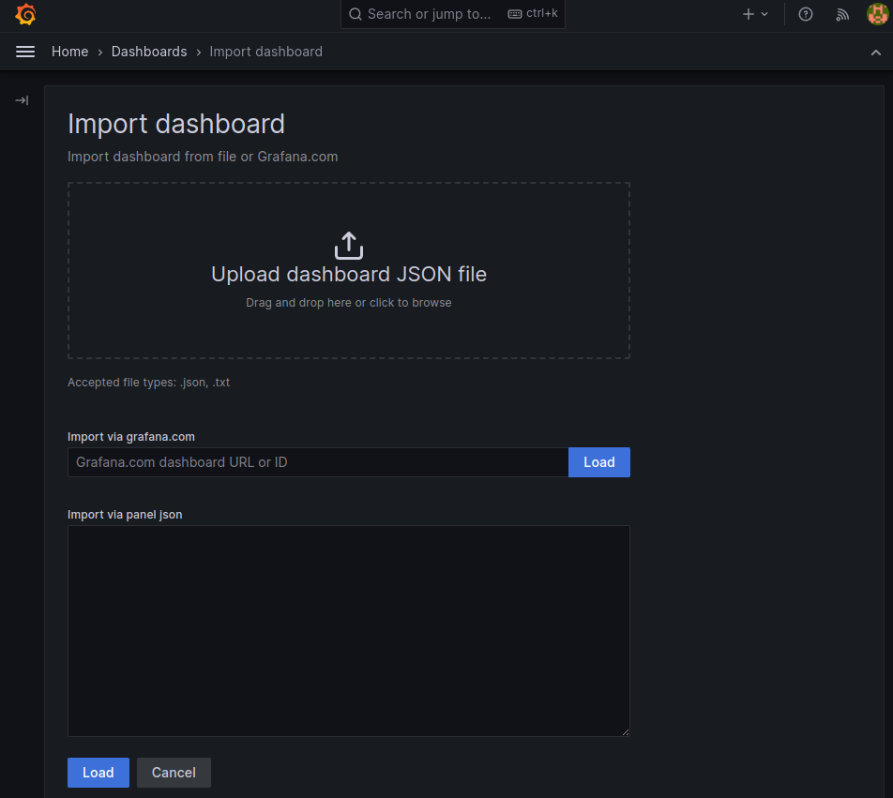The height and width of the screenshot is (798, 893).
Task: Go to Home breadcrumb
Action: [x=69, y=52]
